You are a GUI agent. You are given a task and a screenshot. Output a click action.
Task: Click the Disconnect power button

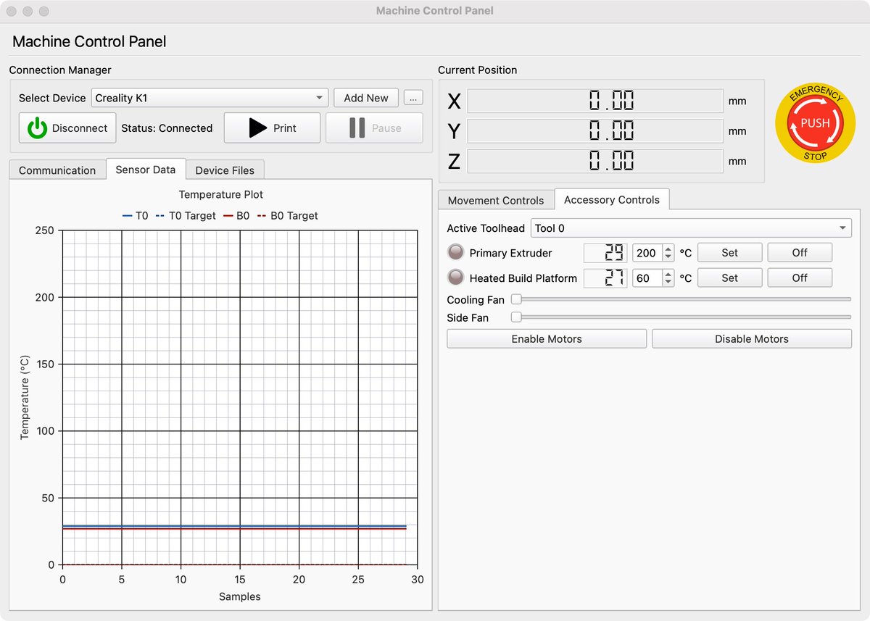tap(67, 128)
